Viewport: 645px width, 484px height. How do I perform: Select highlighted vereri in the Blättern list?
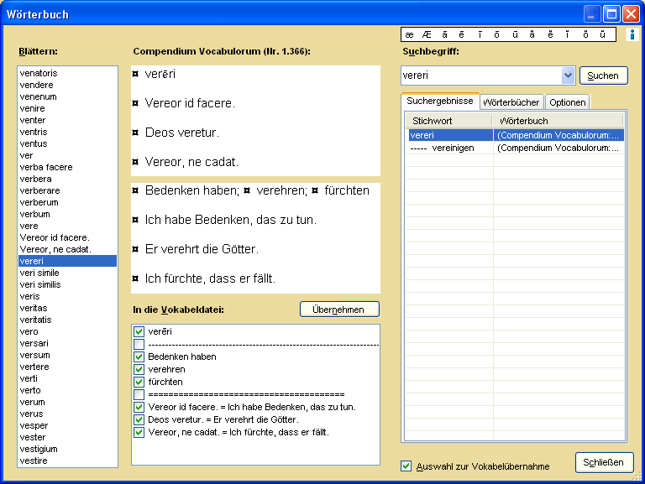tap(67, 262)
